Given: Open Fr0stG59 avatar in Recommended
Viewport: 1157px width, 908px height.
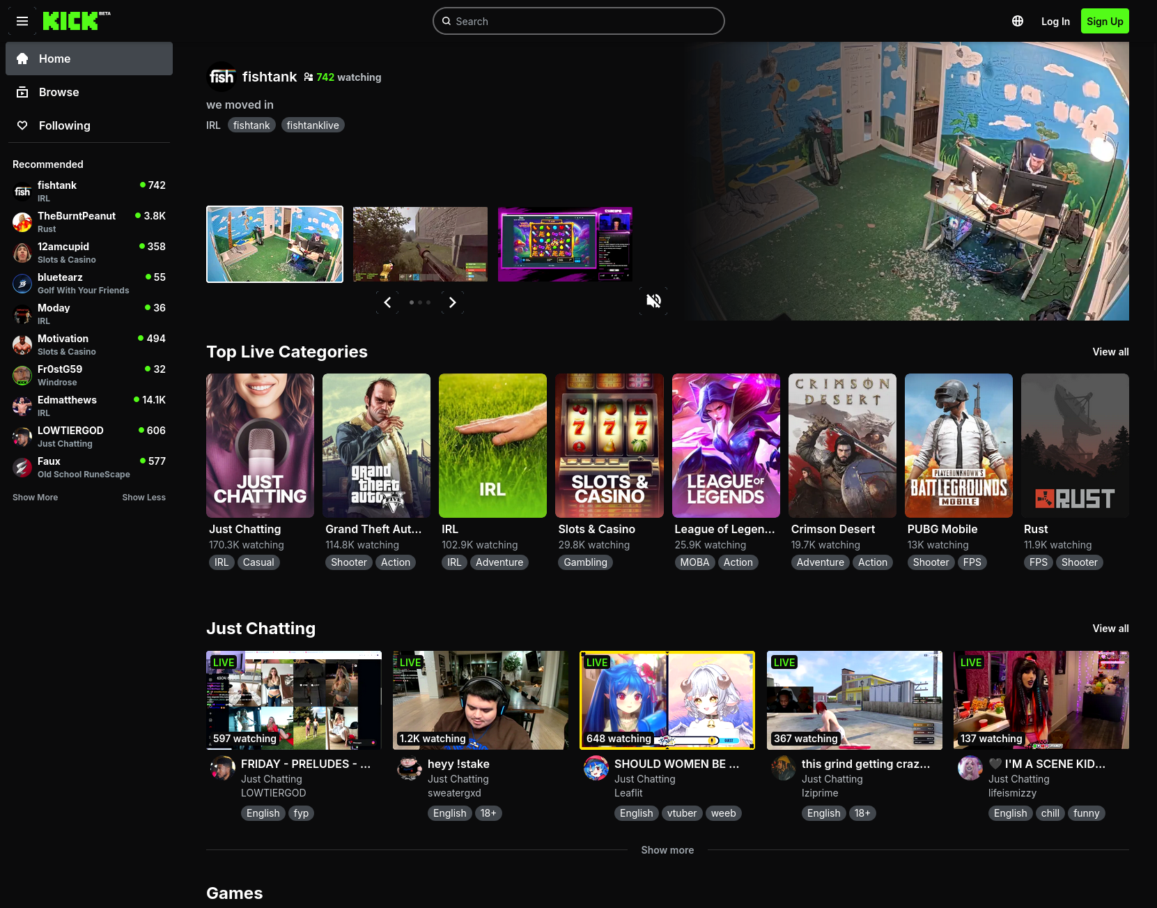Looking at the screenshot, I should point(22,376).
